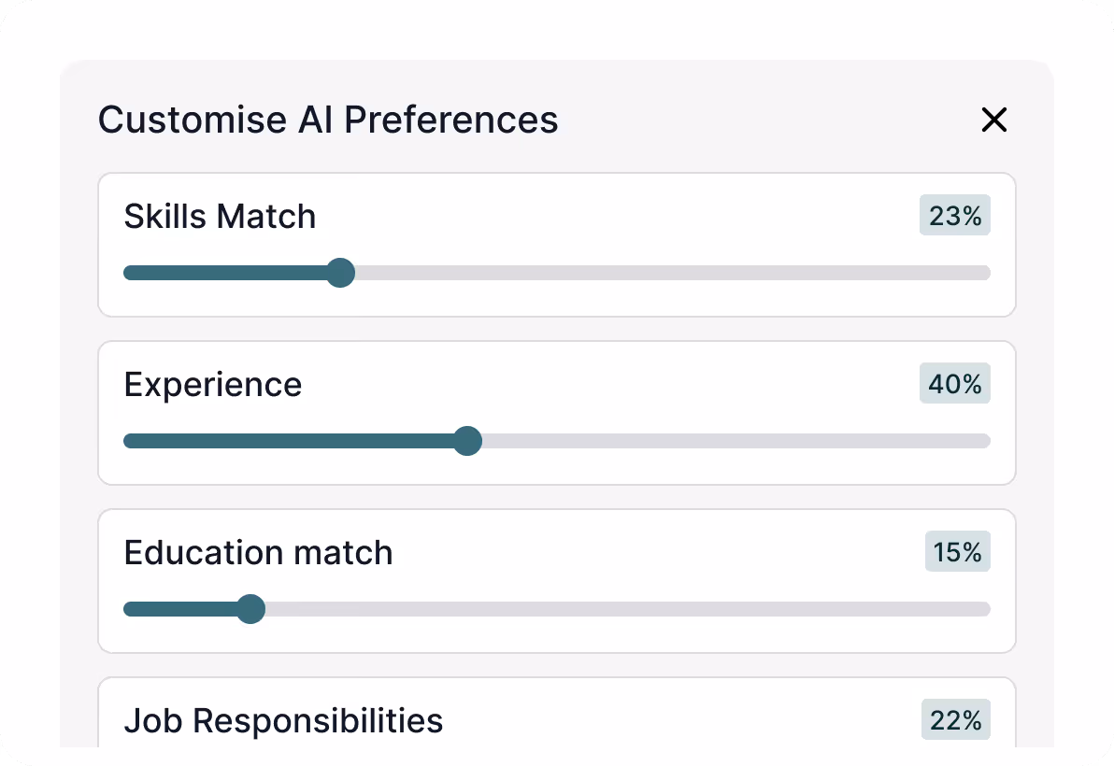Click the Experience label

point(213,385)
